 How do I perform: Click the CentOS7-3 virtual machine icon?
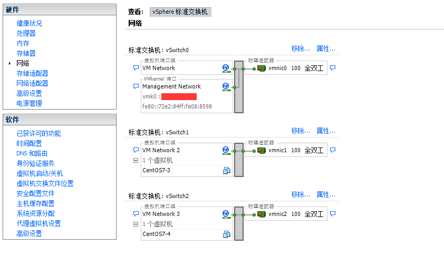click(x=227, y=170)
